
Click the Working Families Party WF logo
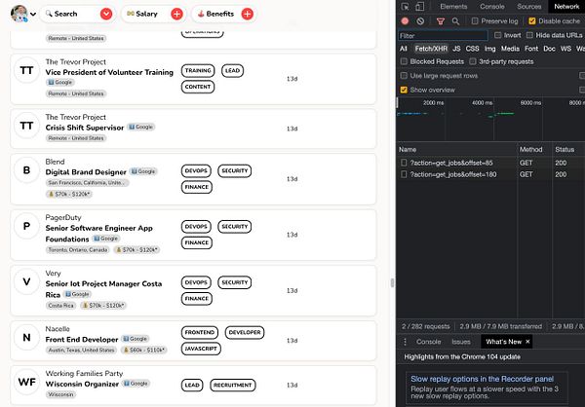click(x=26, y=382)
